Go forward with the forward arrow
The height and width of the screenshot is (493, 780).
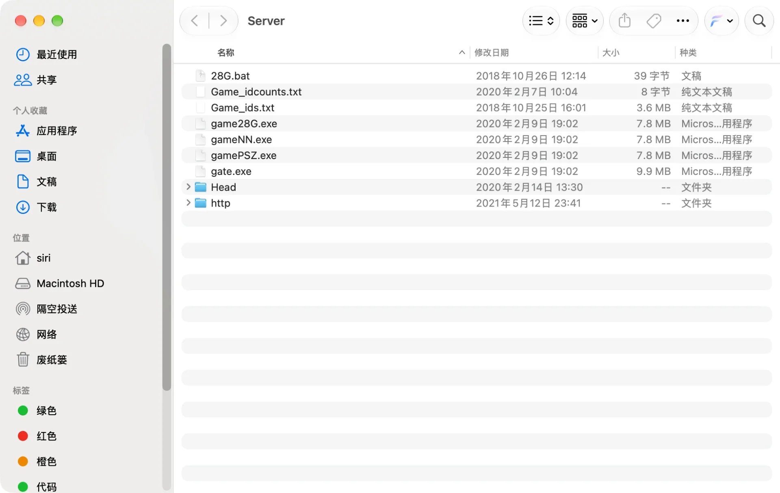[223, 21]
